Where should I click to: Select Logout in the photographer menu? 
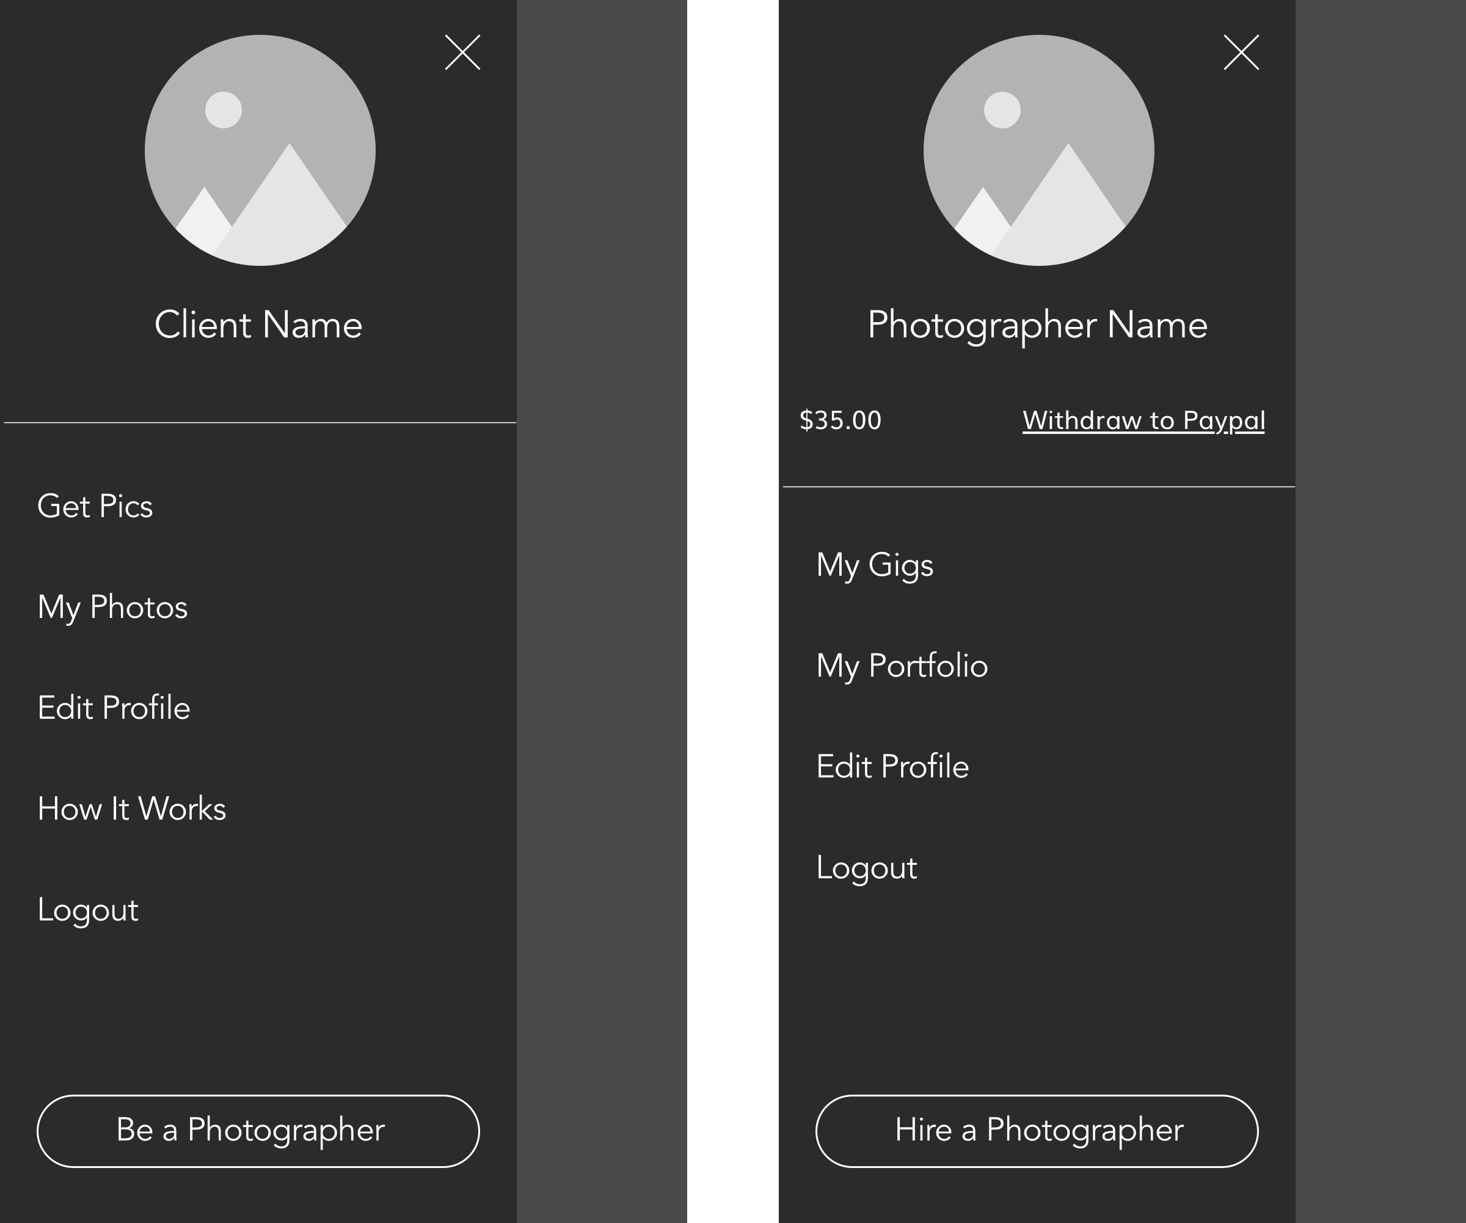coord(866,868)
